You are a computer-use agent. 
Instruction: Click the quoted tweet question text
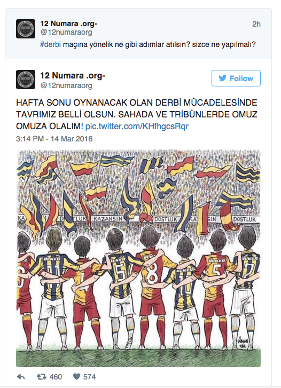147,45
